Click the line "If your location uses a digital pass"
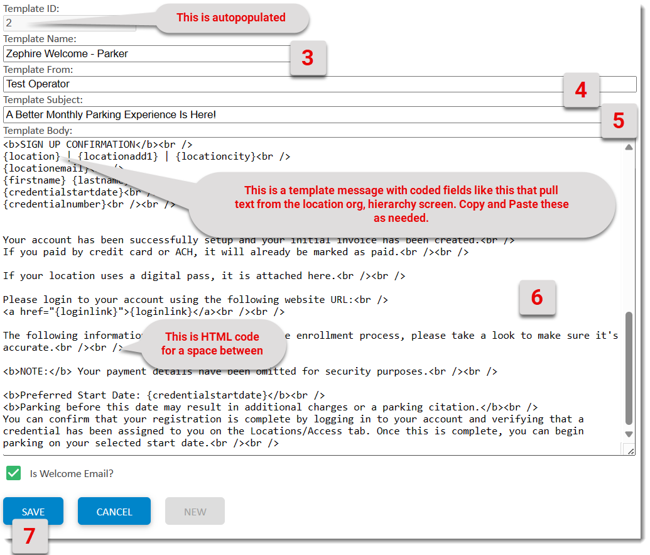The width and height of the screenshot is (650, 555). click(204, 276)
